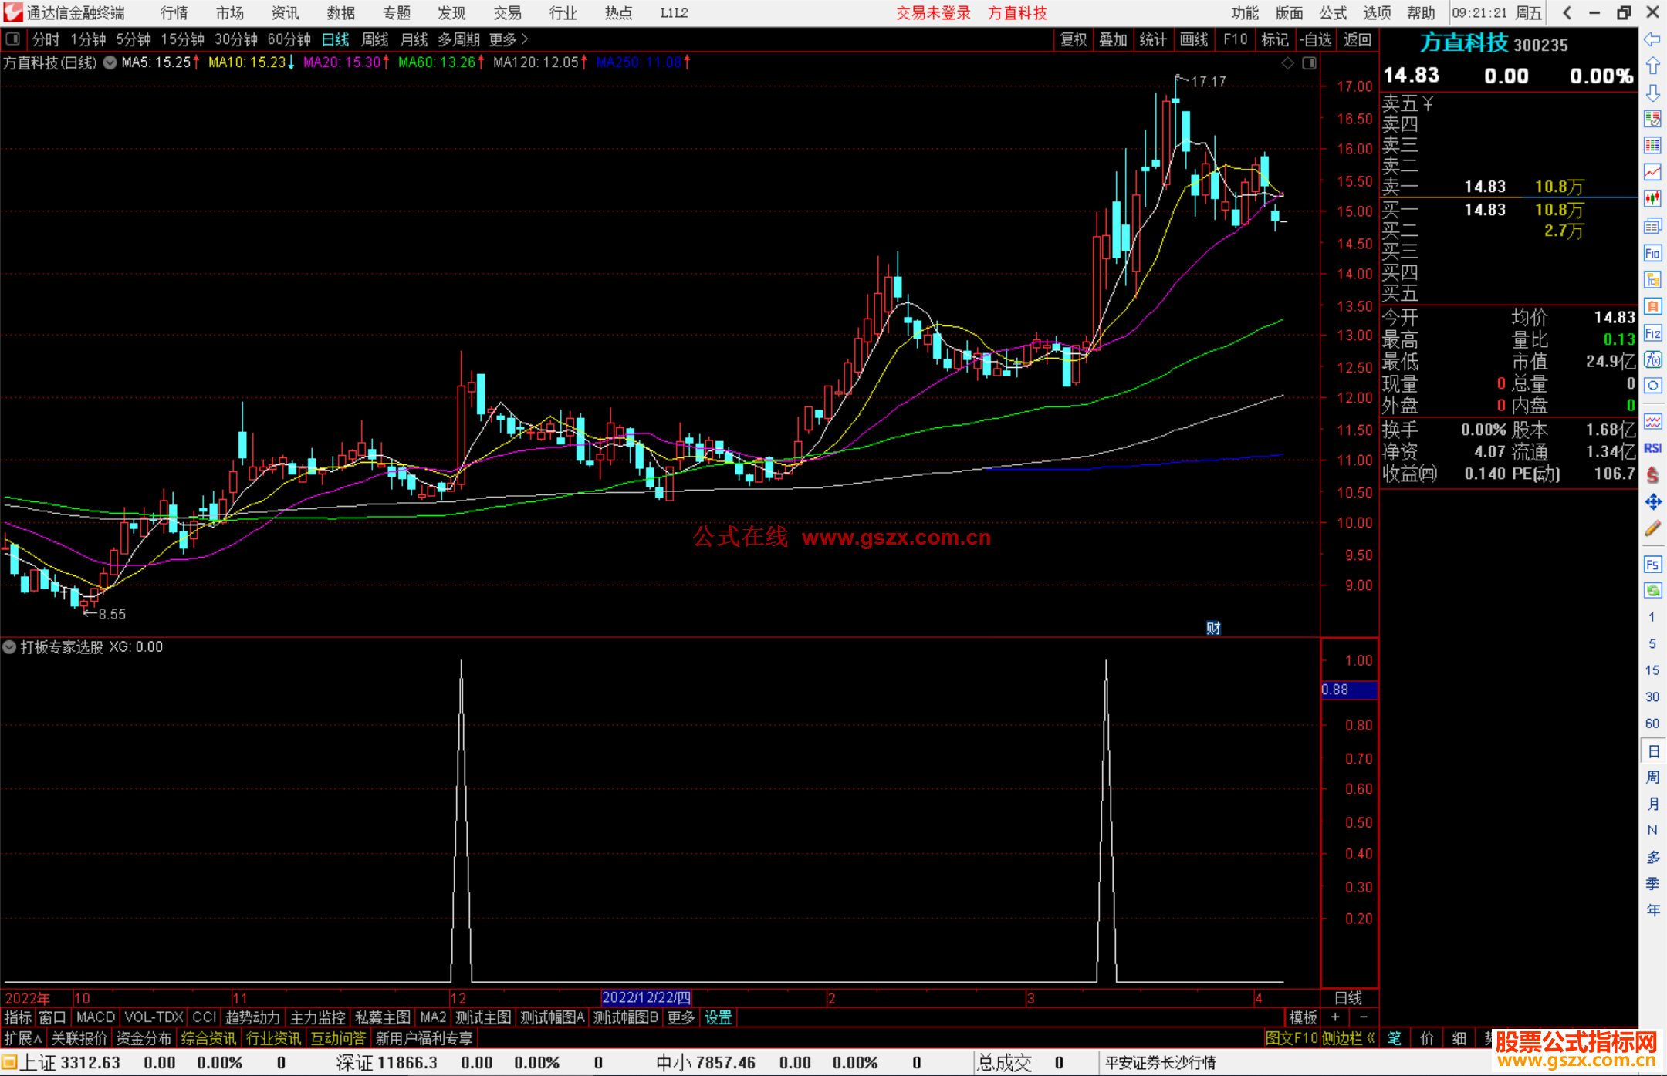The width and height of the screenshot is (1667, 1076).
Task: Collapse the 侧边栏 sidebar toggle
Action: (x=1349, y=1038)
